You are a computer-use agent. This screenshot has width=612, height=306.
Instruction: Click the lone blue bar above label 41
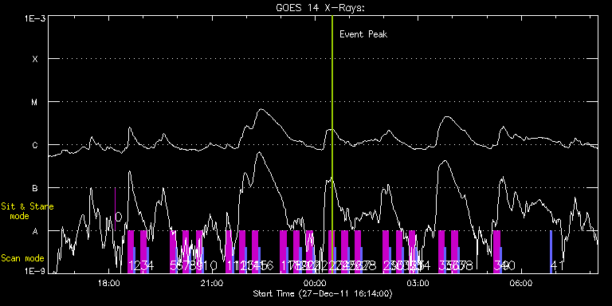pos(551,252)
